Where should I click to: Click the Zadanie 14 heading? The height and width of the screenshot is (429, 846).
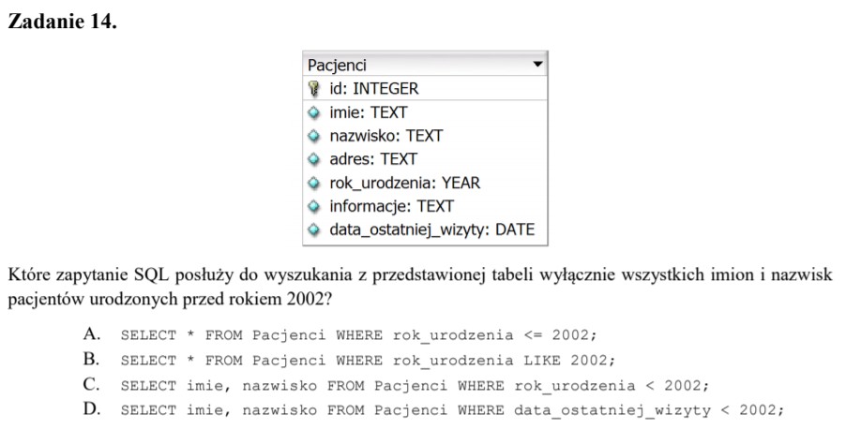(x=63, y=22)
